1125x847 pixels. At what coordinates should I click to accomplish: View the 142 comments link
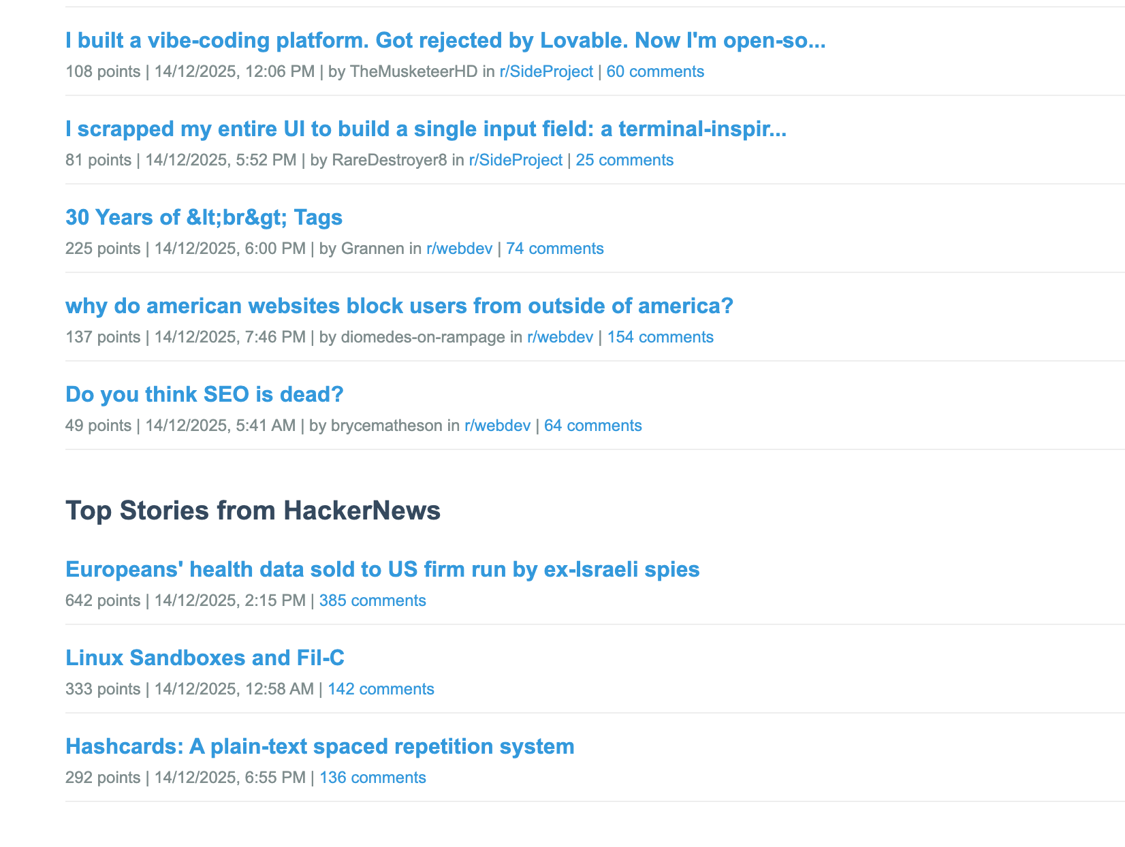point(381,689)
